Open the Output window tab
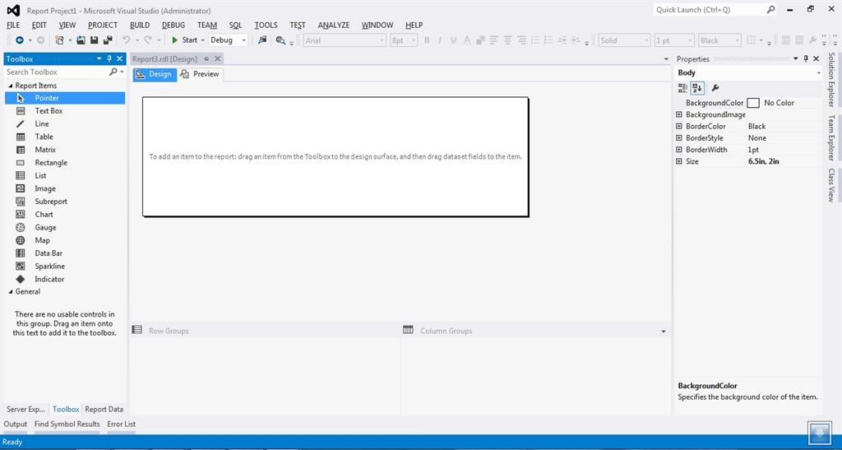The width and height of the screenshot is (842, 450). pos(16,424)
